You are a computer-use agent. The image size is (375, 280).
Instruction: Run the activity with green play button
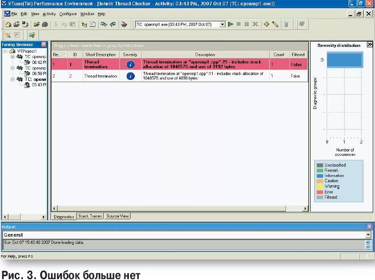click(230, 25)
